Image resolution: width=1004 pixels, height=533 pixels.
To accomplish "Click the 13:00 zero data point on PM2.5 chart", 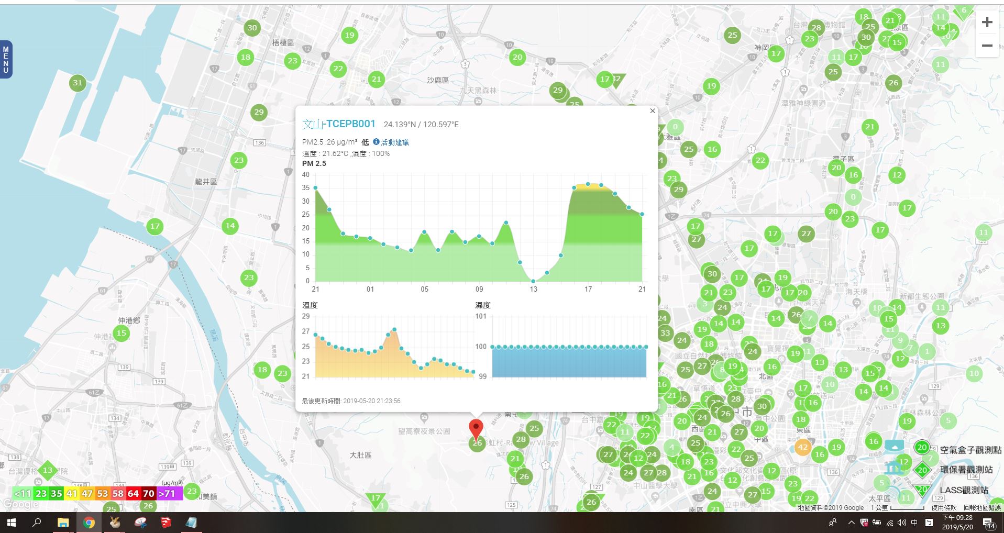I will (x=533, y=281).
